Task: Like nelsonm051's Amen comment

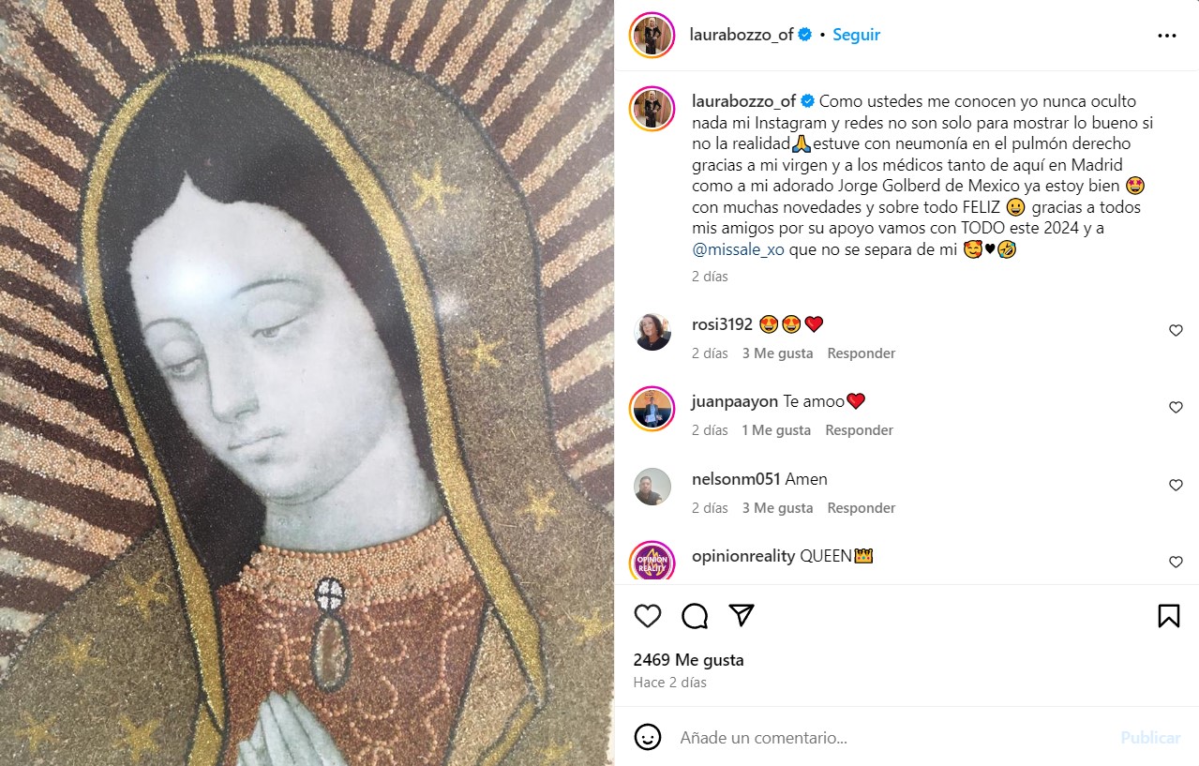Action: coord(1176,486)
